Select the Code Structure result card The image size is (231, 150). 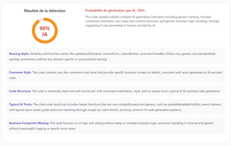116,91
